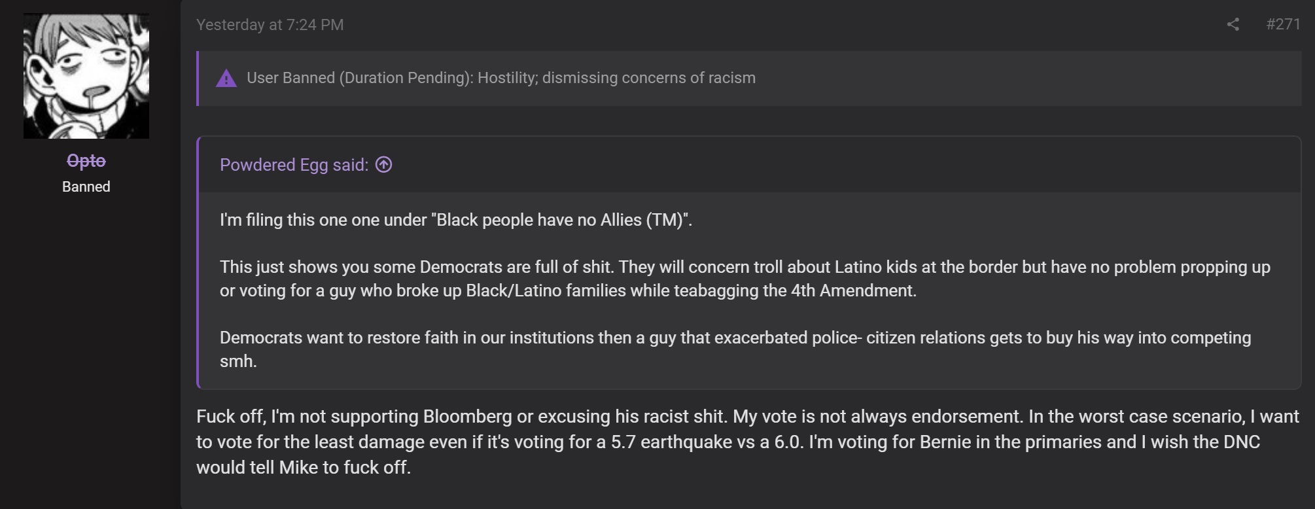Click the User Banned notice text
Viewport: 1315px width, 509px height.
click(501, 78)
